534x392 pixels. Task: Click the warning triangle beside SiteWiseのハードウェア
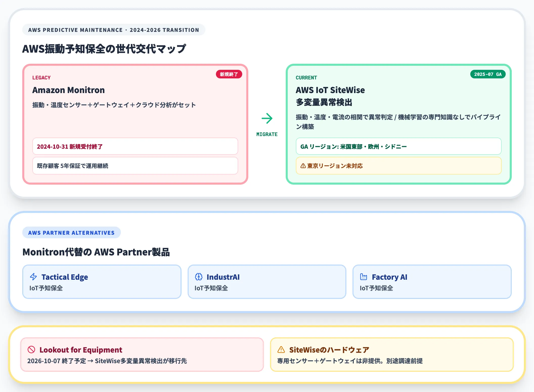pos(281,350)
